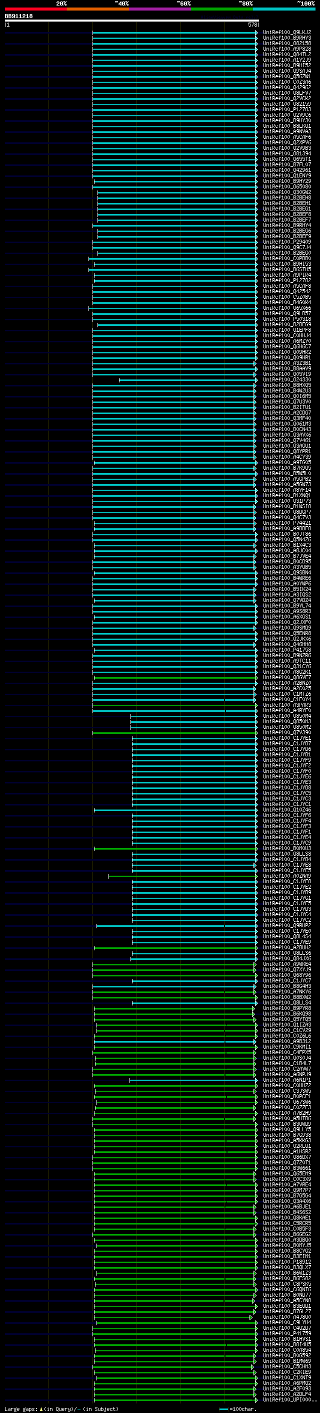Click the white query sequence bar
Image resolution: width=320 pixels, height=1413 pixels.
tap(132, 21)
